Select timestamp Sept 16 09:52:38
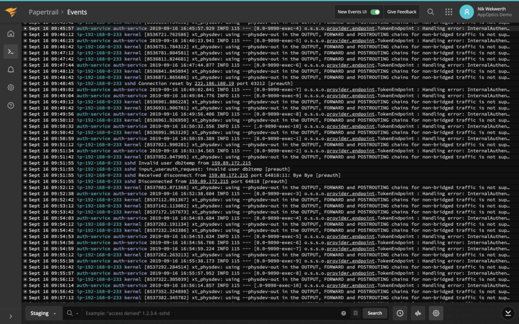The height and width of the screenshot is (324, 519). [x=51, y=194]
